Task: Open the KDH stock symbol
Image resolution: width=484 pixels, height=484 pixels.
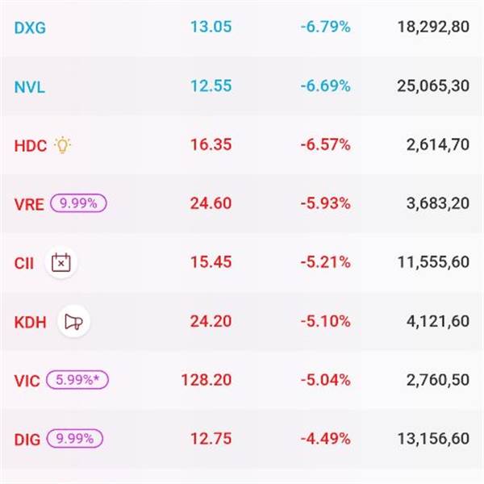Action: pos(31,322)
